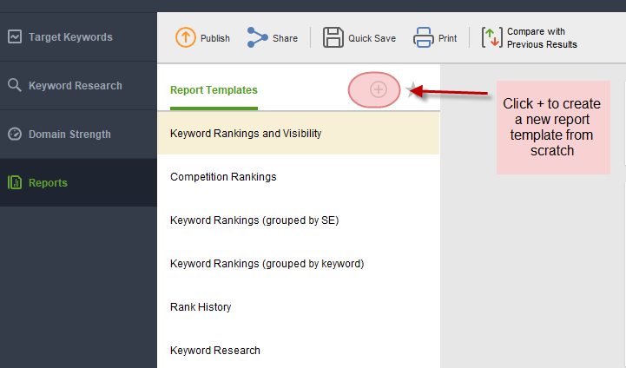
Task: Click the green Reports icon in sidebar
Action: 15,182
